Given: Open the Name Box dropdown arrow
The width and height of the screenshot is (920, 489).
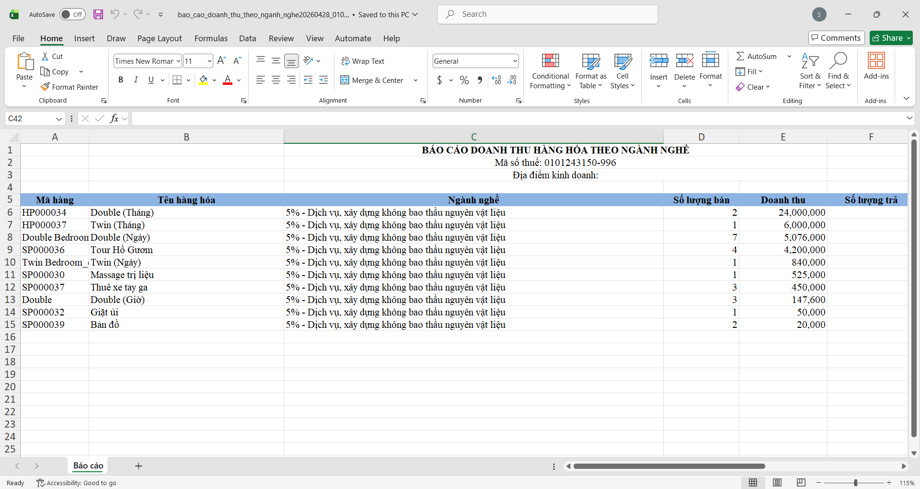Looking at the screenshot, I should pos(59,118).
